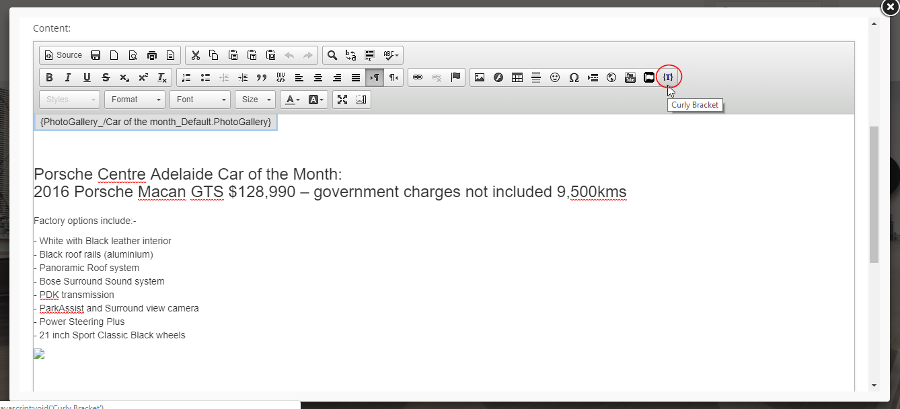The image size is (900, 409).
Task: Click the Anchor flag icon
Action: 455,77
